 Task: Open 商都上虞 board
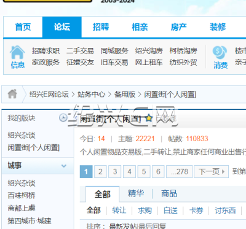click(22, 208)
